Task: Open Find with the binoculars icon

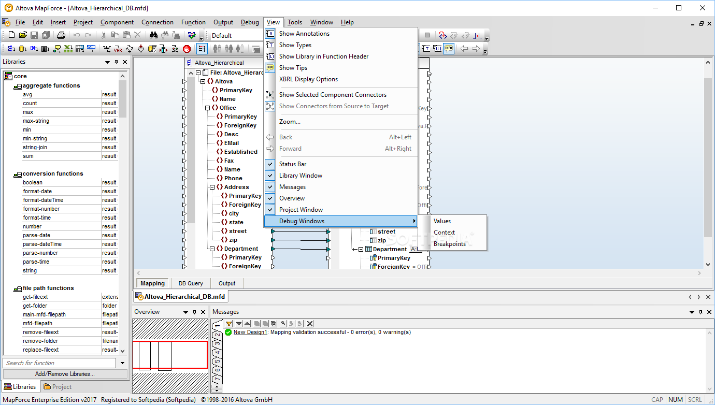Action: tap(153, 35)
